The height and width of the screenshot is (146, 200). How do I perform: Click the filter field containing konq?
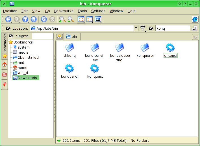point(173,28)
